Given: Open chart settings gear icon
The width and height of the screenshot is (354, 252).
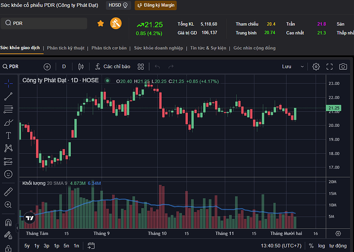Looking at the screenshot, I should [x=316, y=67].
